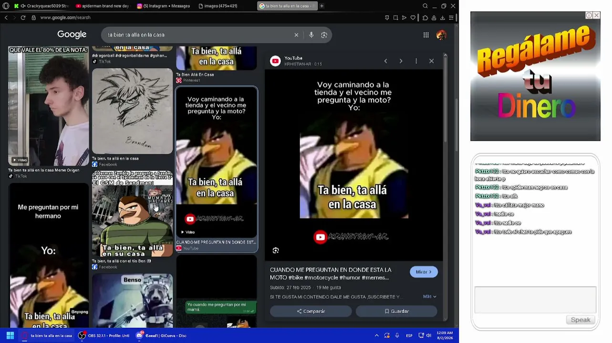Open 'Ta bien, ta allá con el tío Ben' link

[x=121, y=261]
